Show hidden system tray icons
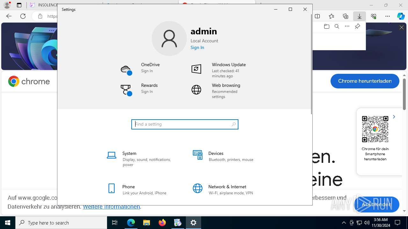 (344, 223)
